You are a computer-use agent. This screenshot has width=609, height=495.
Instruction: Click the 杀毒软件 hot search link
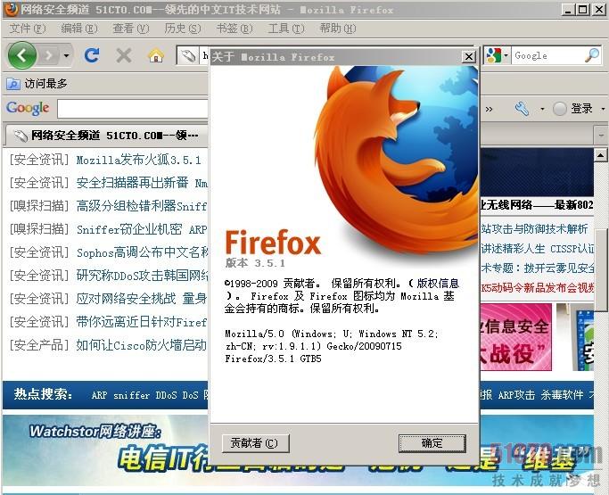point(563,395)
